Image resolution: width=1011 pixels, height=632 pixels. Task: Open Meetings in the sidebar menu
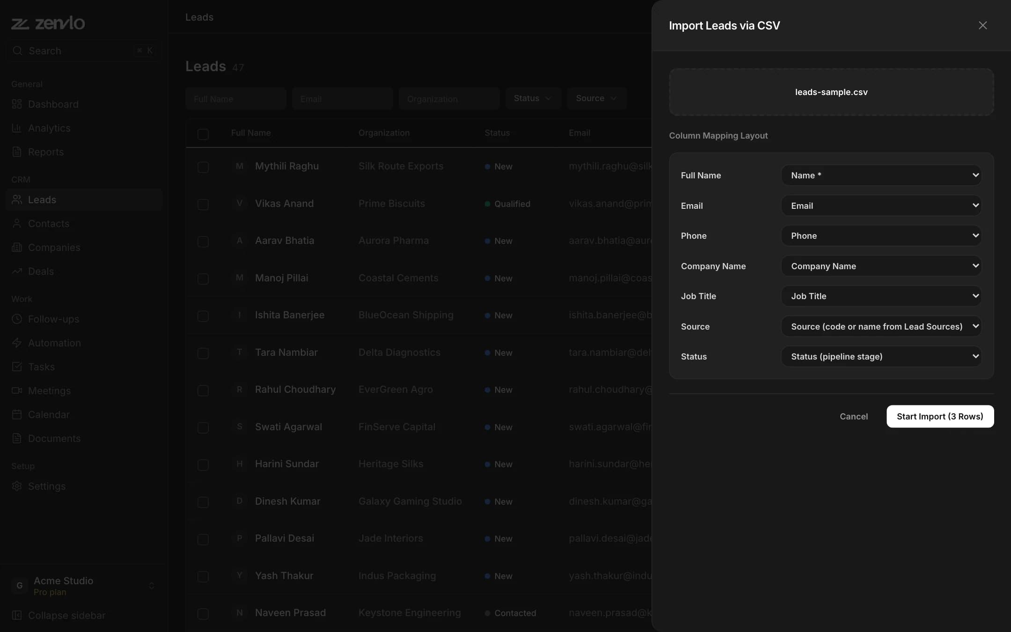pyautogui.click(x=83, y=390)
